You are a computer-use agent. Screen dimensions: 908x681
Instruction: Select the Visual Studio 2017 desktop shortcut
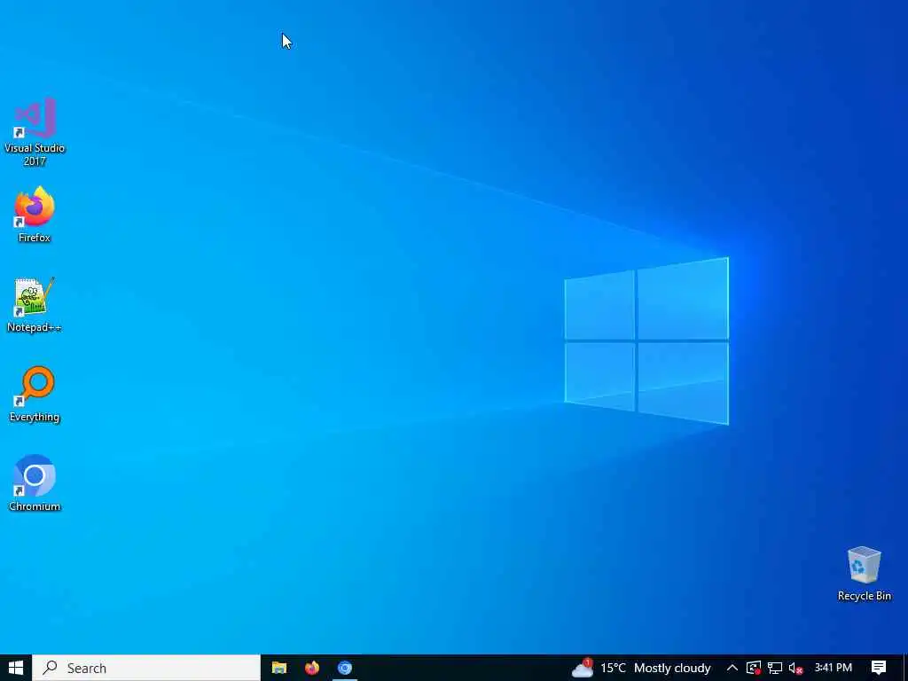pos(35,132)
